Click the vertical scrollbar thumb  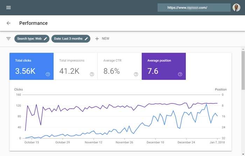243,70
